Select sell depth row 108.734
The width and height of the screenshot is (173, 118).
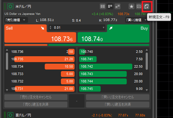coord(43,66)
